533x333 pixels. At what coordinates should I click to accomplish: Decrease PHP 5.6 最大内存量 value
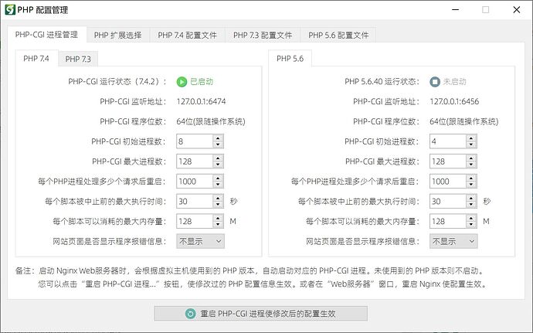coord(471,225)
